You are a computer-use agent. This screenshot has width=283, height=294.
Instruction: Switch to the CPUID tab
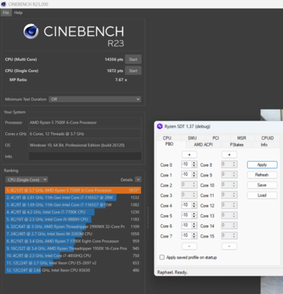pos(268,138)
